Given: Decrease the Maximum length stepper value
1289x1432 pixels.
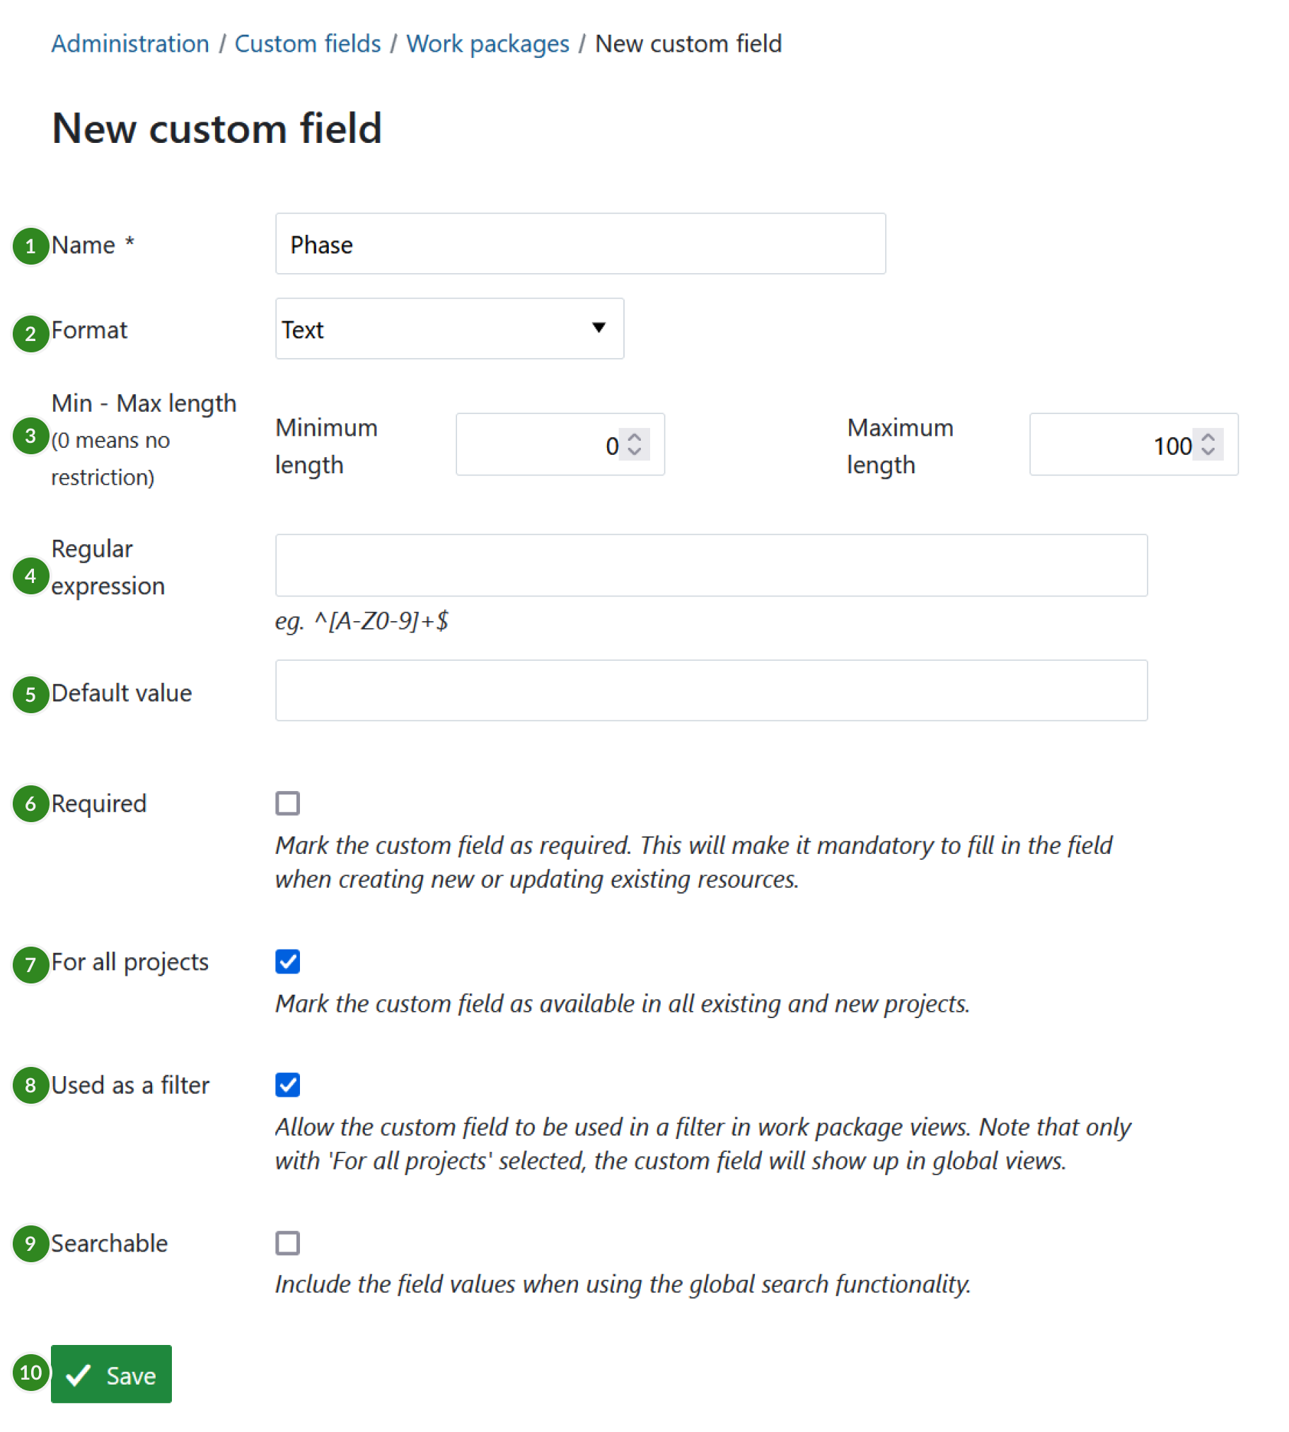Looking at the screenshot, I should click(x=1208, y=452).
